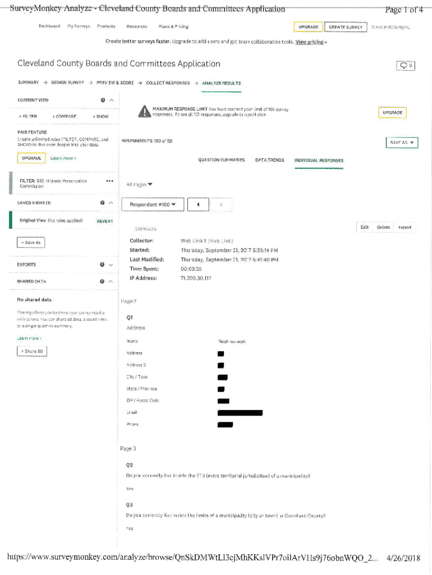The image size is (432, 575).
Task: Click the Create Survey button
Action: point(345,27)
